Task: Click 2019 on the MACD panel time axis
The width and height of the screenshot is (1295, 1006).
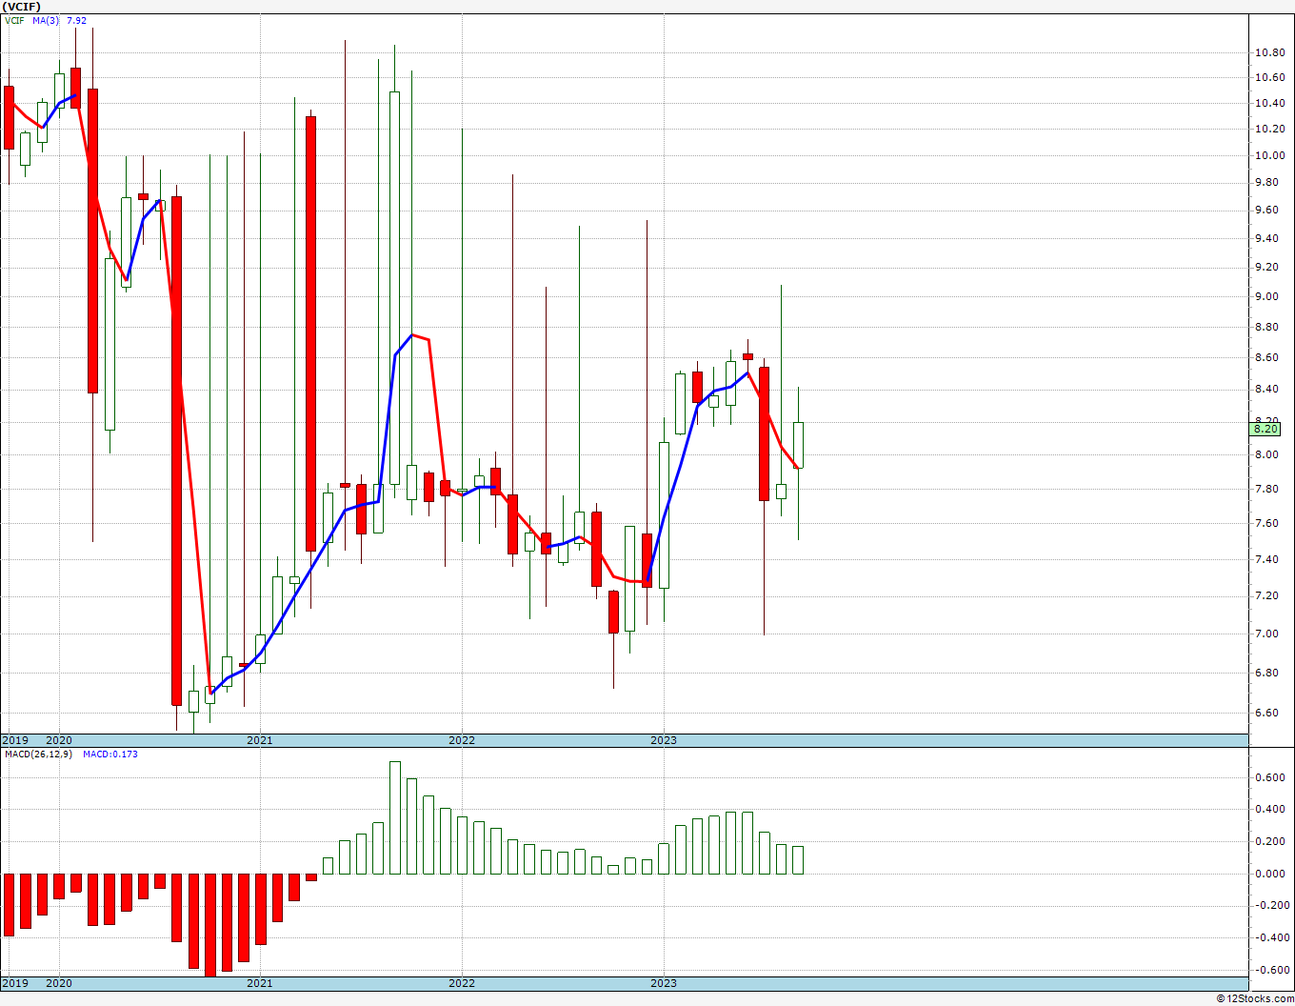Action: pos(15,983)
